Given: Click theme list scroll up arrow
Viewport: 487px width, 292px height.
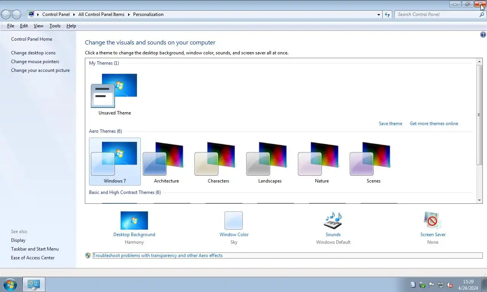Looking at the screenshot, I should point(479,62).
